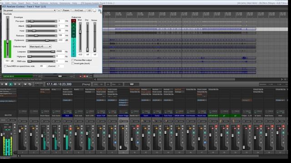Image resolution: width=291 pixels, height=163 pixels.
Task: Click the Lowpass Hz value field
Action: click(60, 51)
